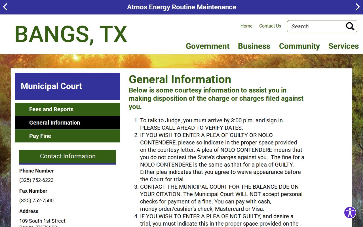
Task: Click the Home link in header
Action: (x=246, y=26)
